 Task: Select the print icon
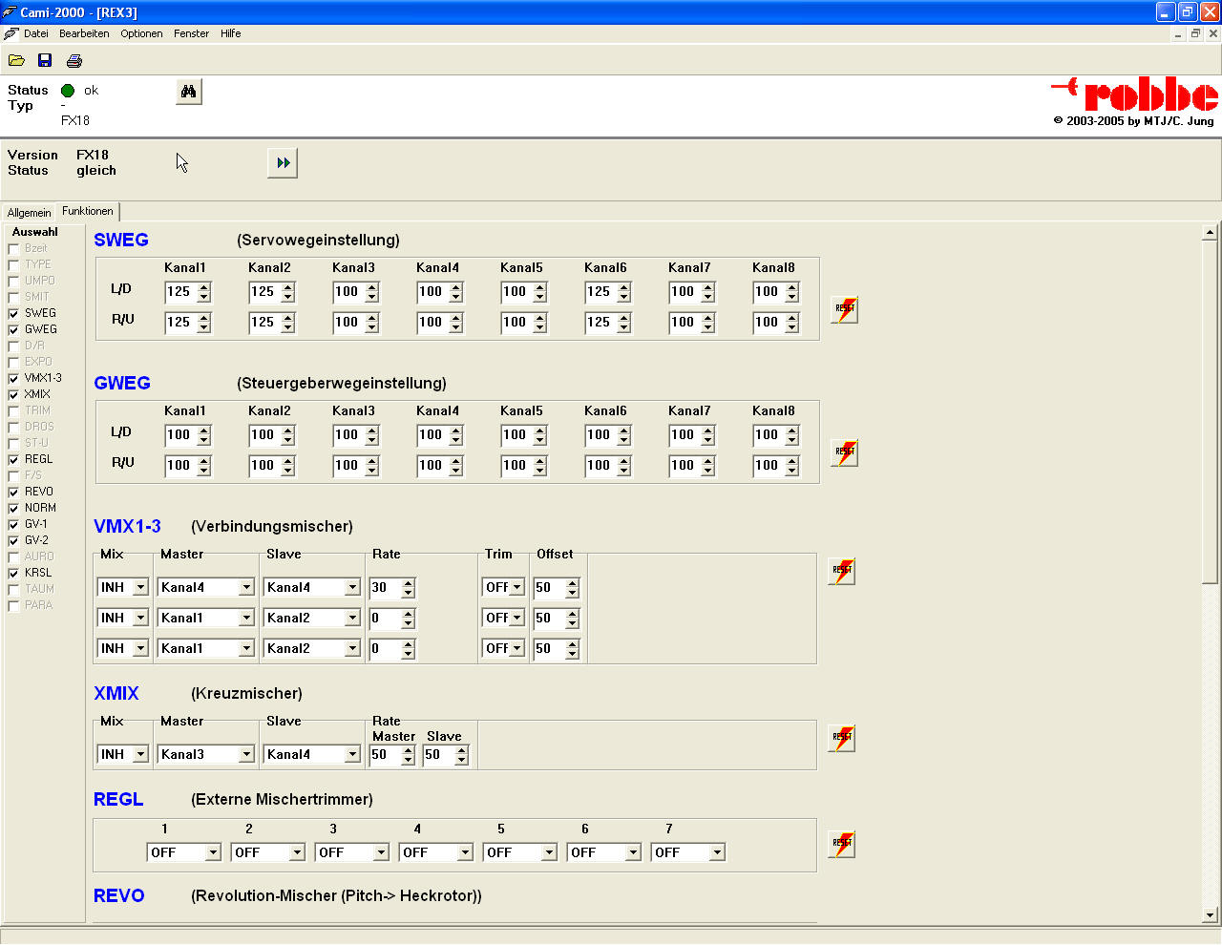tap(74, 59)
